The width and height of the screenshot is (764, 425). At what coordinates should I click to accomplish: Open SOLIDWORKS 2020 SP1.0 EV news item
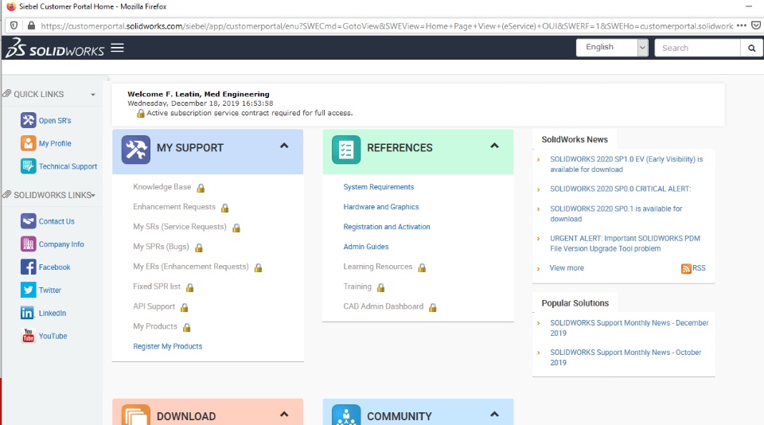pyautogui.click(x=626, y=164)
